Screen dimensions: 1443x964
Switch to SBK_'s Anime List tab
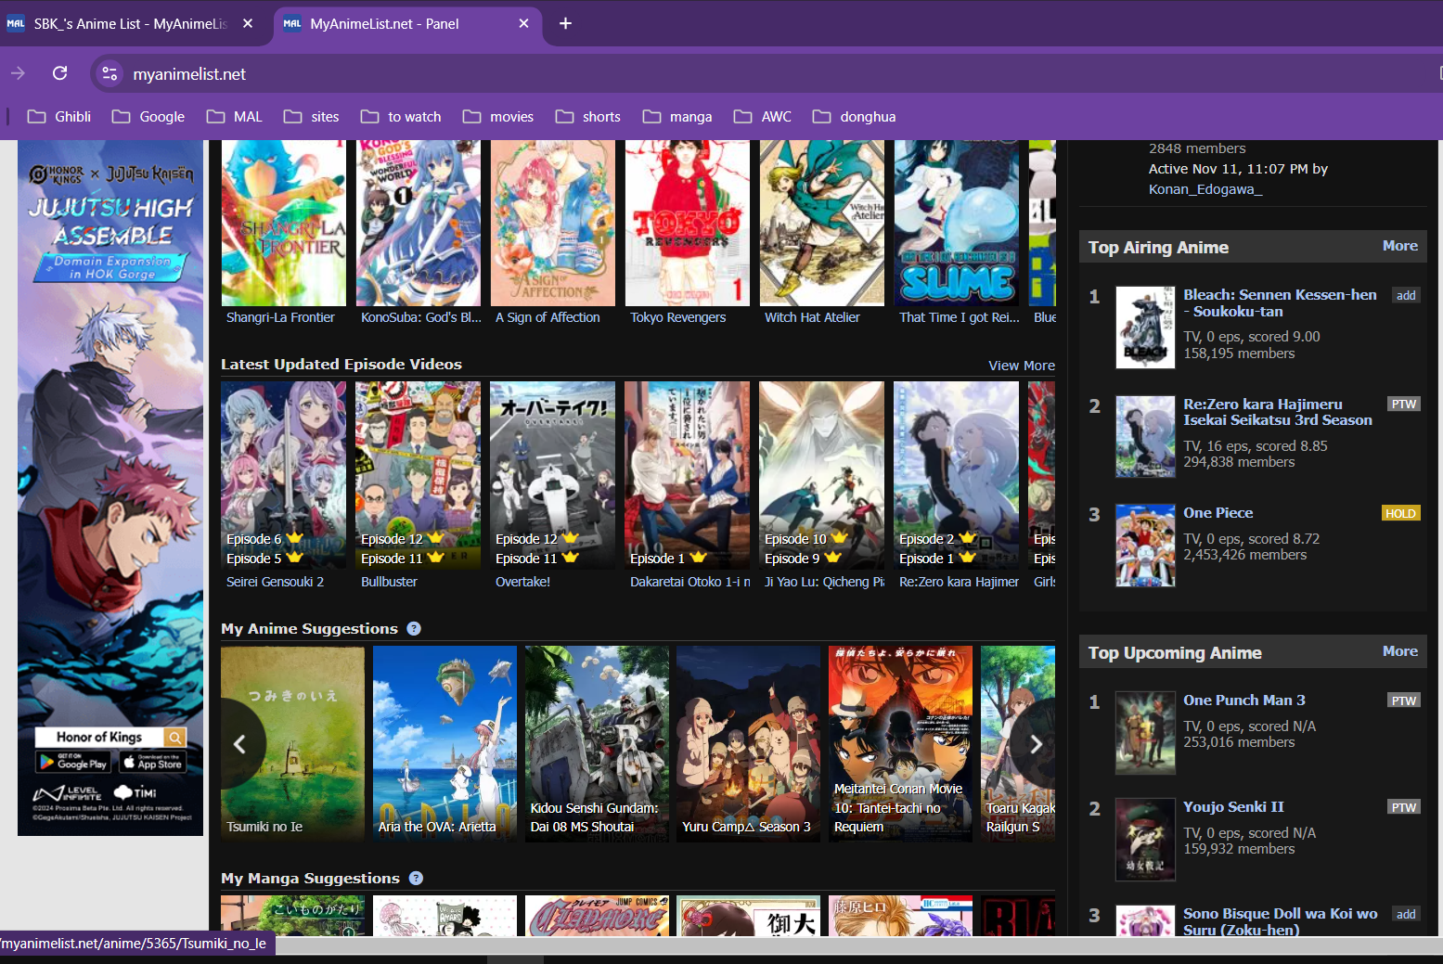click(130, 23)
